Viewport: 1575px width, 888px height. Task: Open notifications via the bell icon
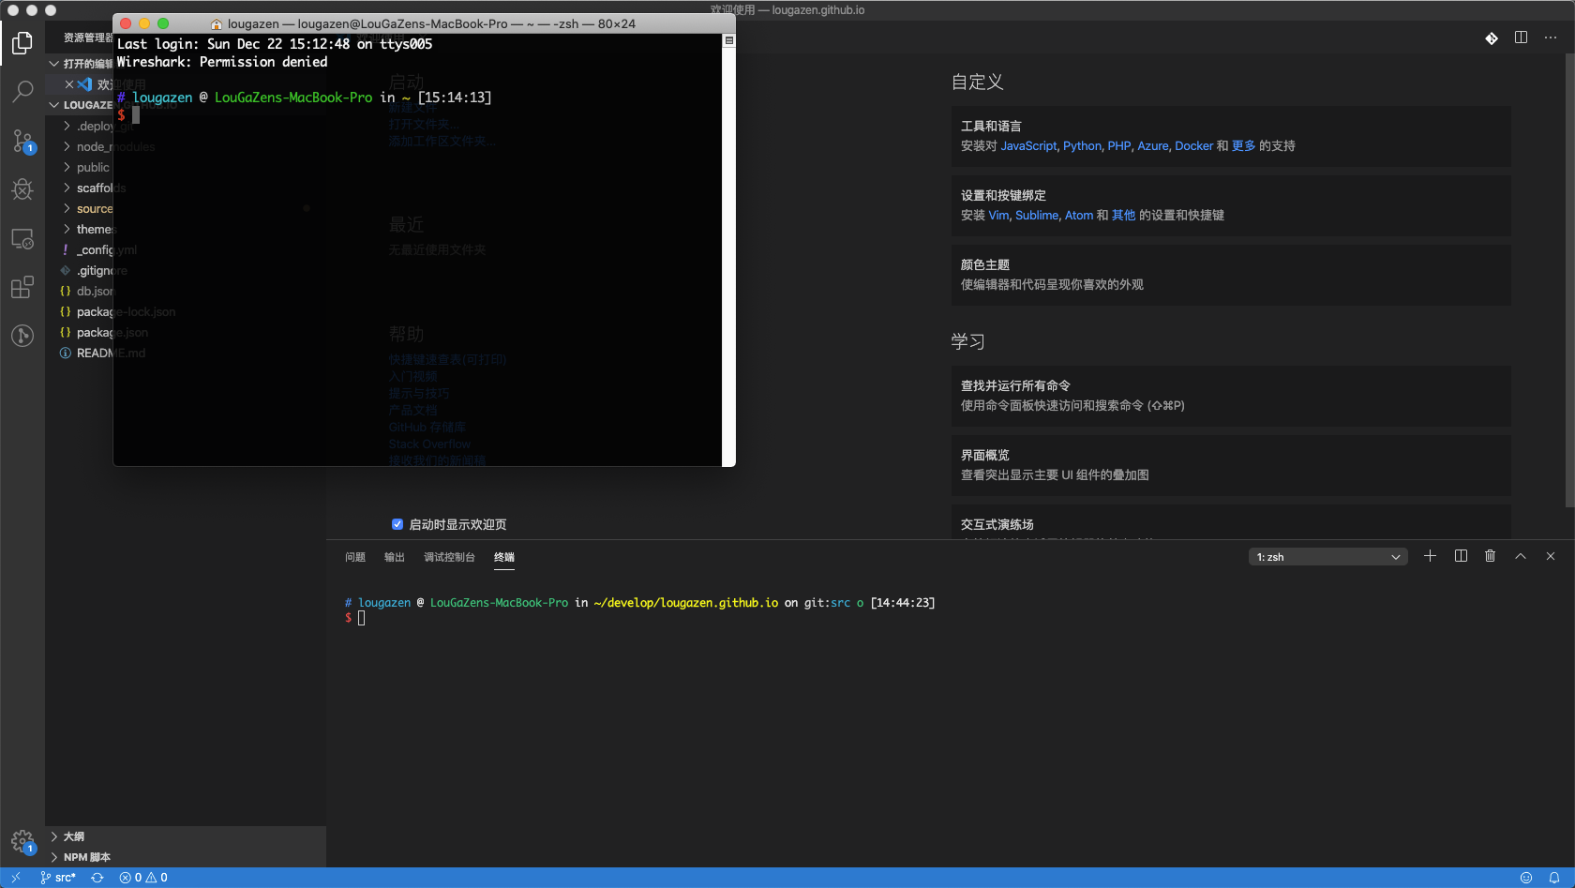click(1555, 877)
